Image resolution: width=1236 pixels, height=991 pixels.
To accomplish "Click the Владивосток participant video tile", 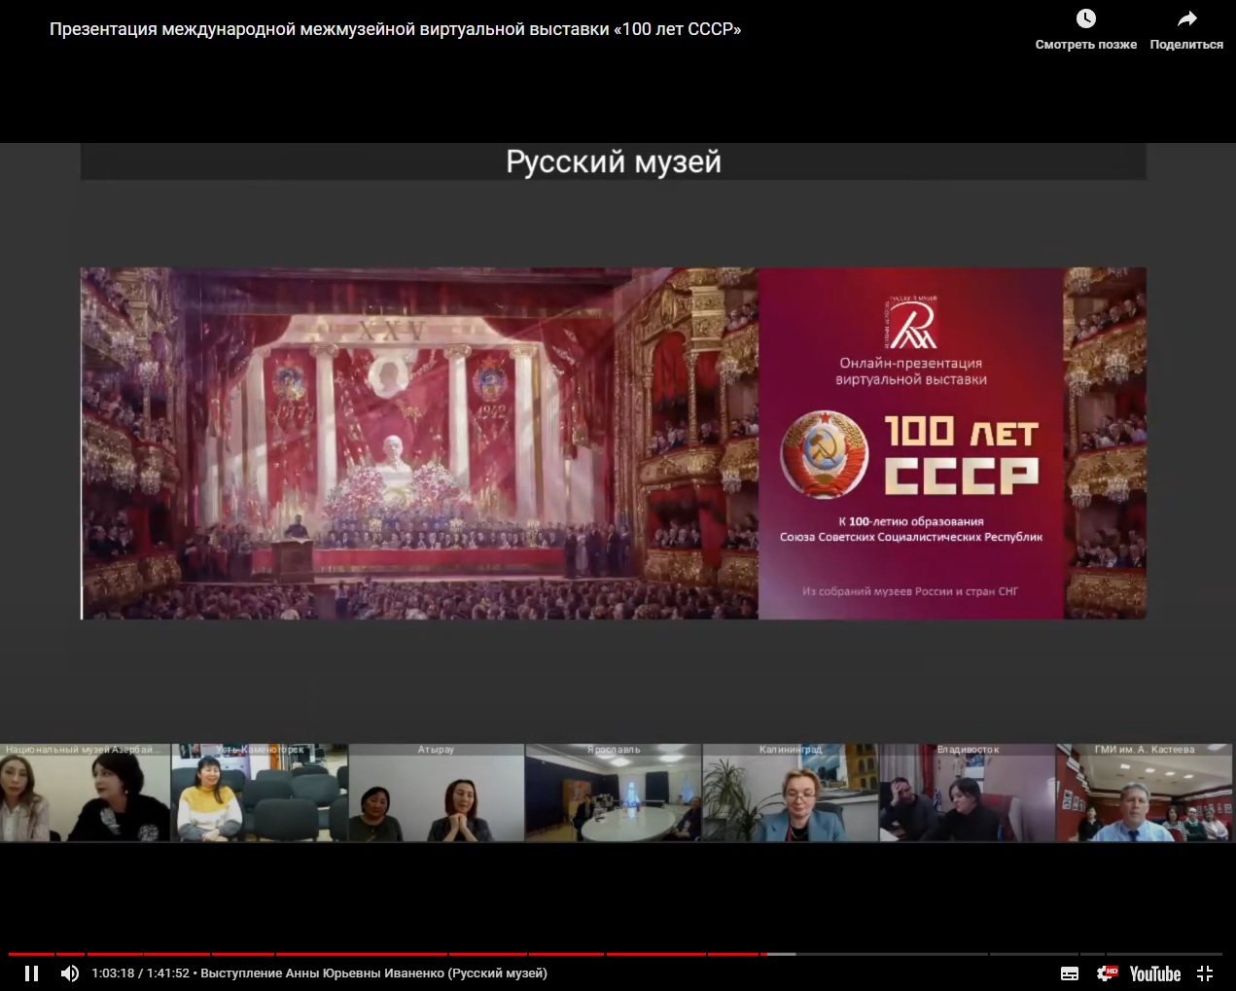I will point(967,794).
